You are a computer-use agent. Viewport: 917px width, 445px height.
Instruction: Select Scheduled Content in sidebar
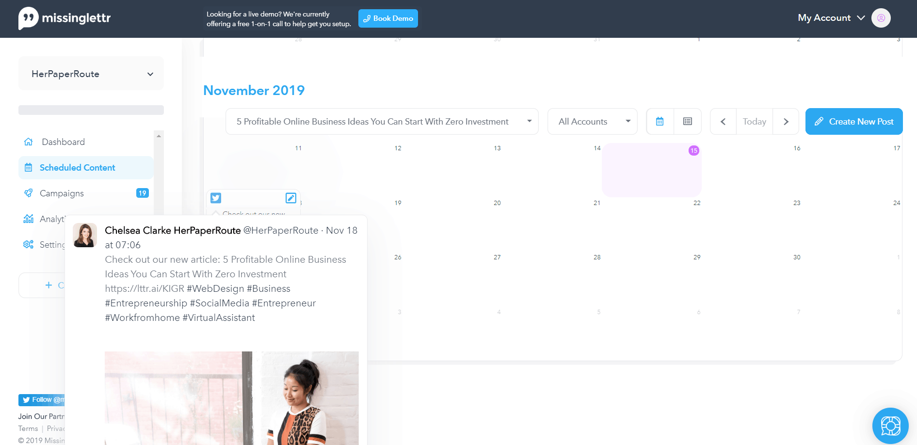86,168
